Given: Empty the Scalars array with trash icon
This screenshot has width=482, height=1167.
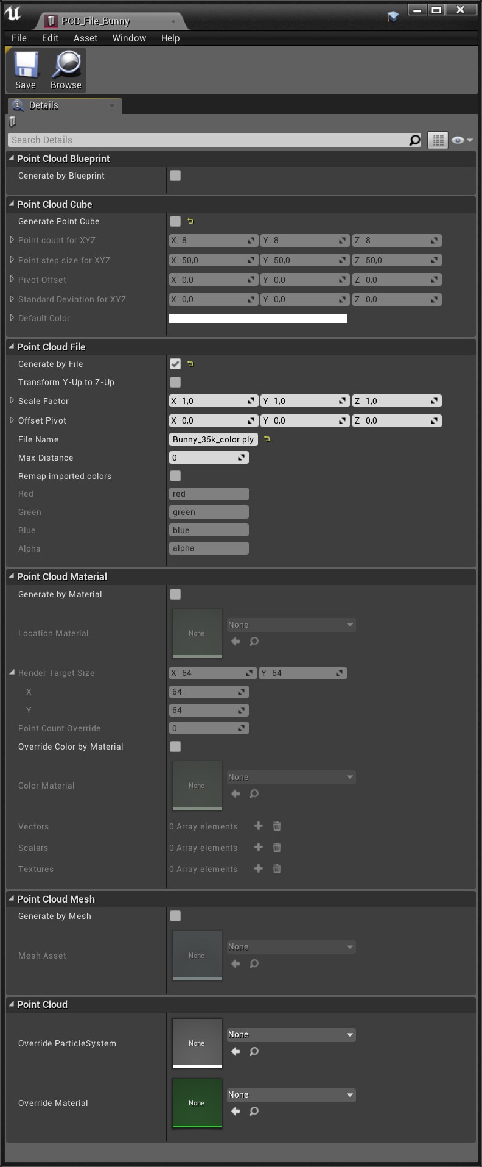Looking at the screenshot, I should point(277,847).
